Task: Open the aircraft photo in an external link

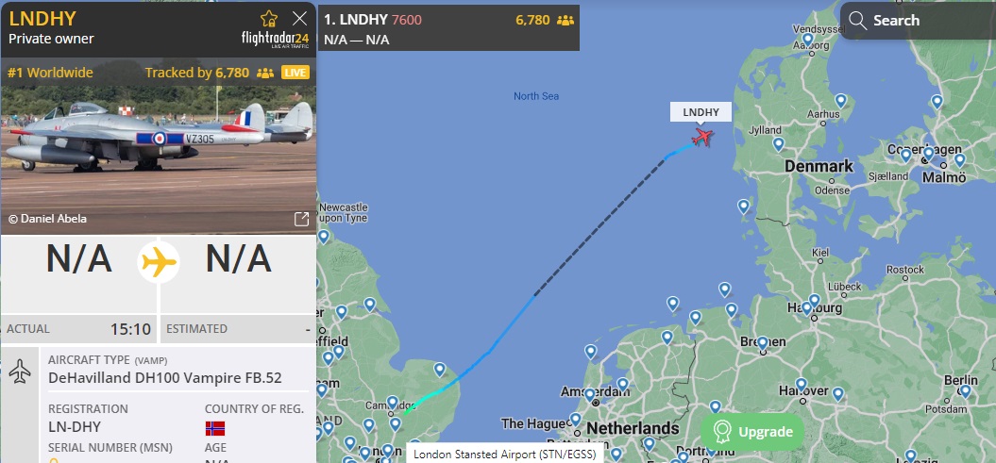Action: pyautogui.click(x=302, y=220)
